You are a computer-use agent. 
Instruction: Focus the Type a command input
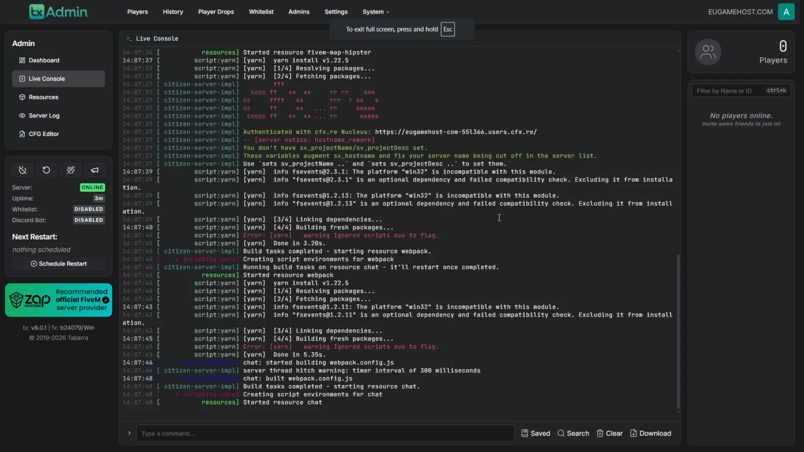pos(325,433)
